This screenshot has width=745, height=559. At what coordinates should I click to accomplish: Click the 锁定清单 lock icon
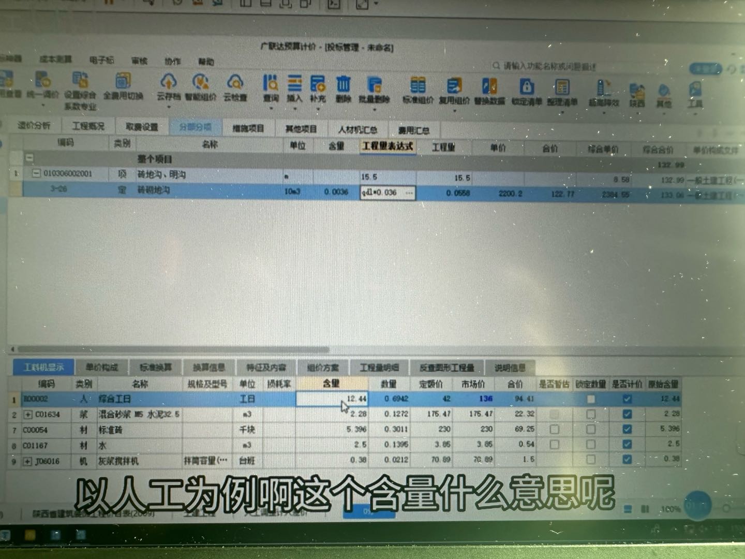point(527,86)
